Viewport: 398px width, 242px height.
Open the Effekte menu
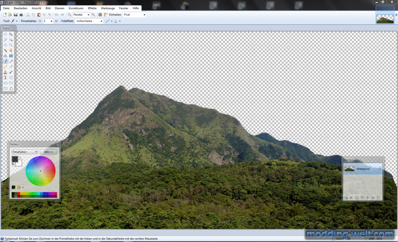tap(92, 8)
